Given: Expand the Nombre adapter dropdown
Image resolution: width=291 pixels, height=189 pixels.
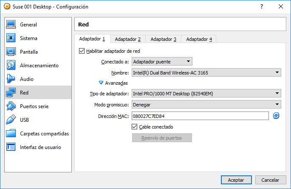Looking at the screenshot, I should coord(206,73).
